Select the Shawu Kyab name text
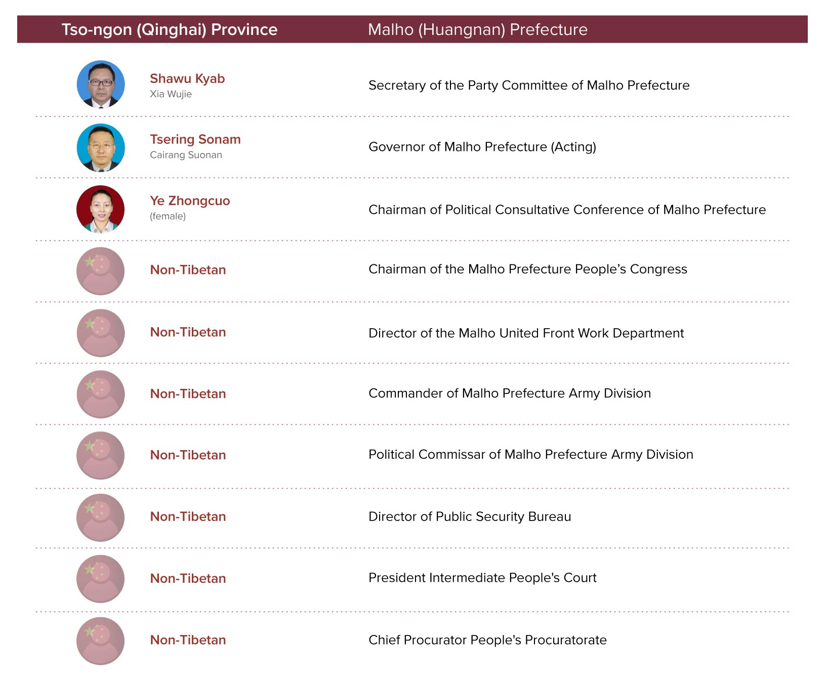825x680 pixels. (187, 79)
